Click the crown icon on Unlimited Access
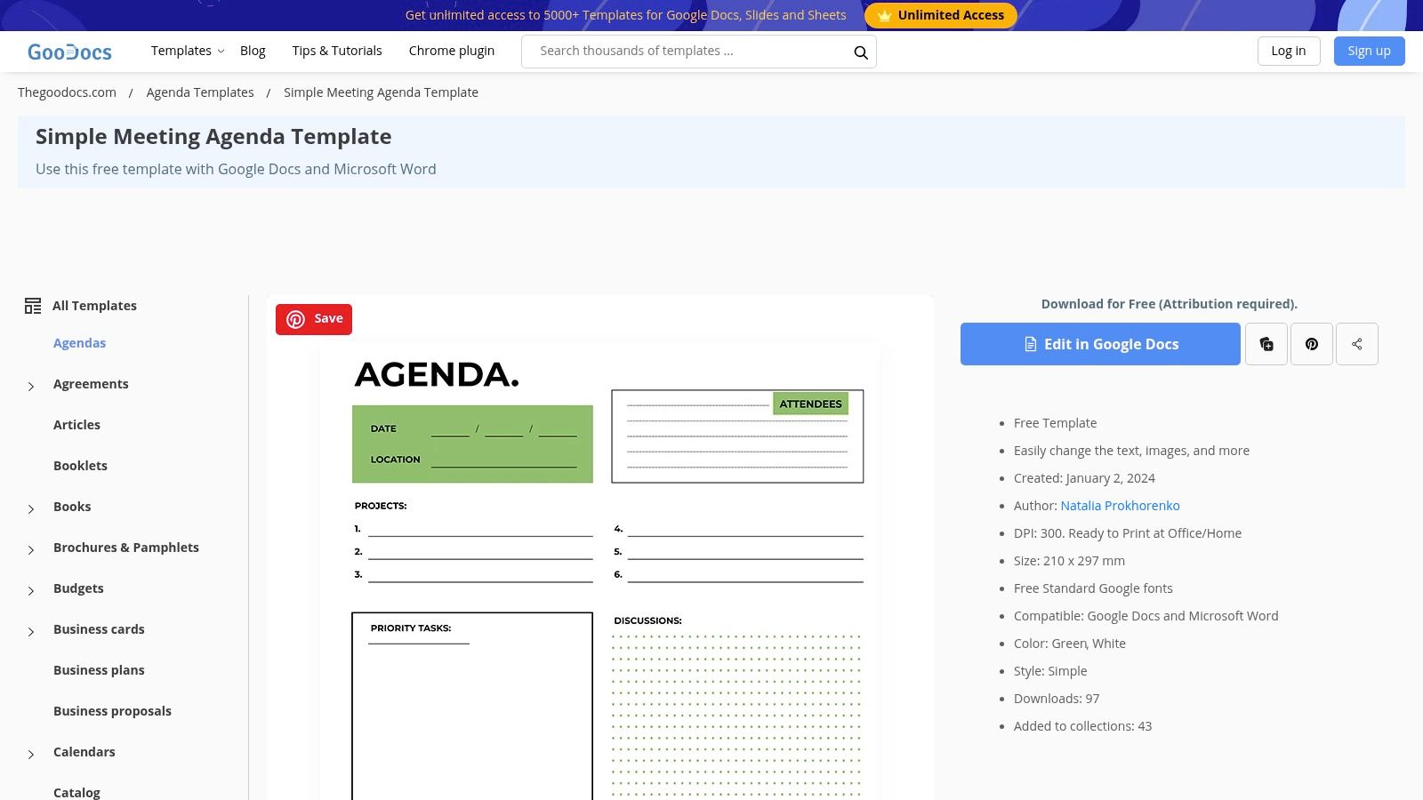 coord(884,16)
